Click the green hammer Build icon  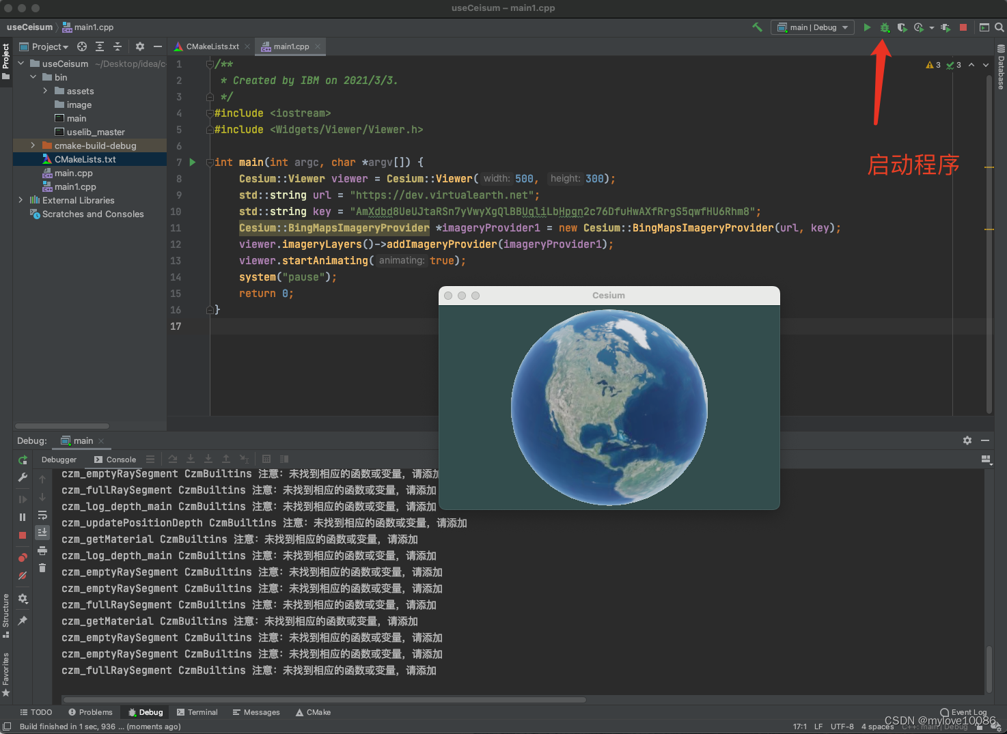(x=757, y=27)
